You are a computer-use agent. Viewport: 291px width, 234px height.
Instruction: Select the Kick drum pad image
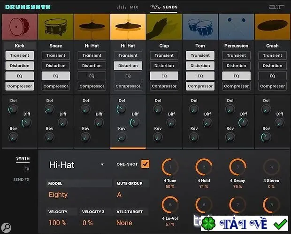click(20, 27)
